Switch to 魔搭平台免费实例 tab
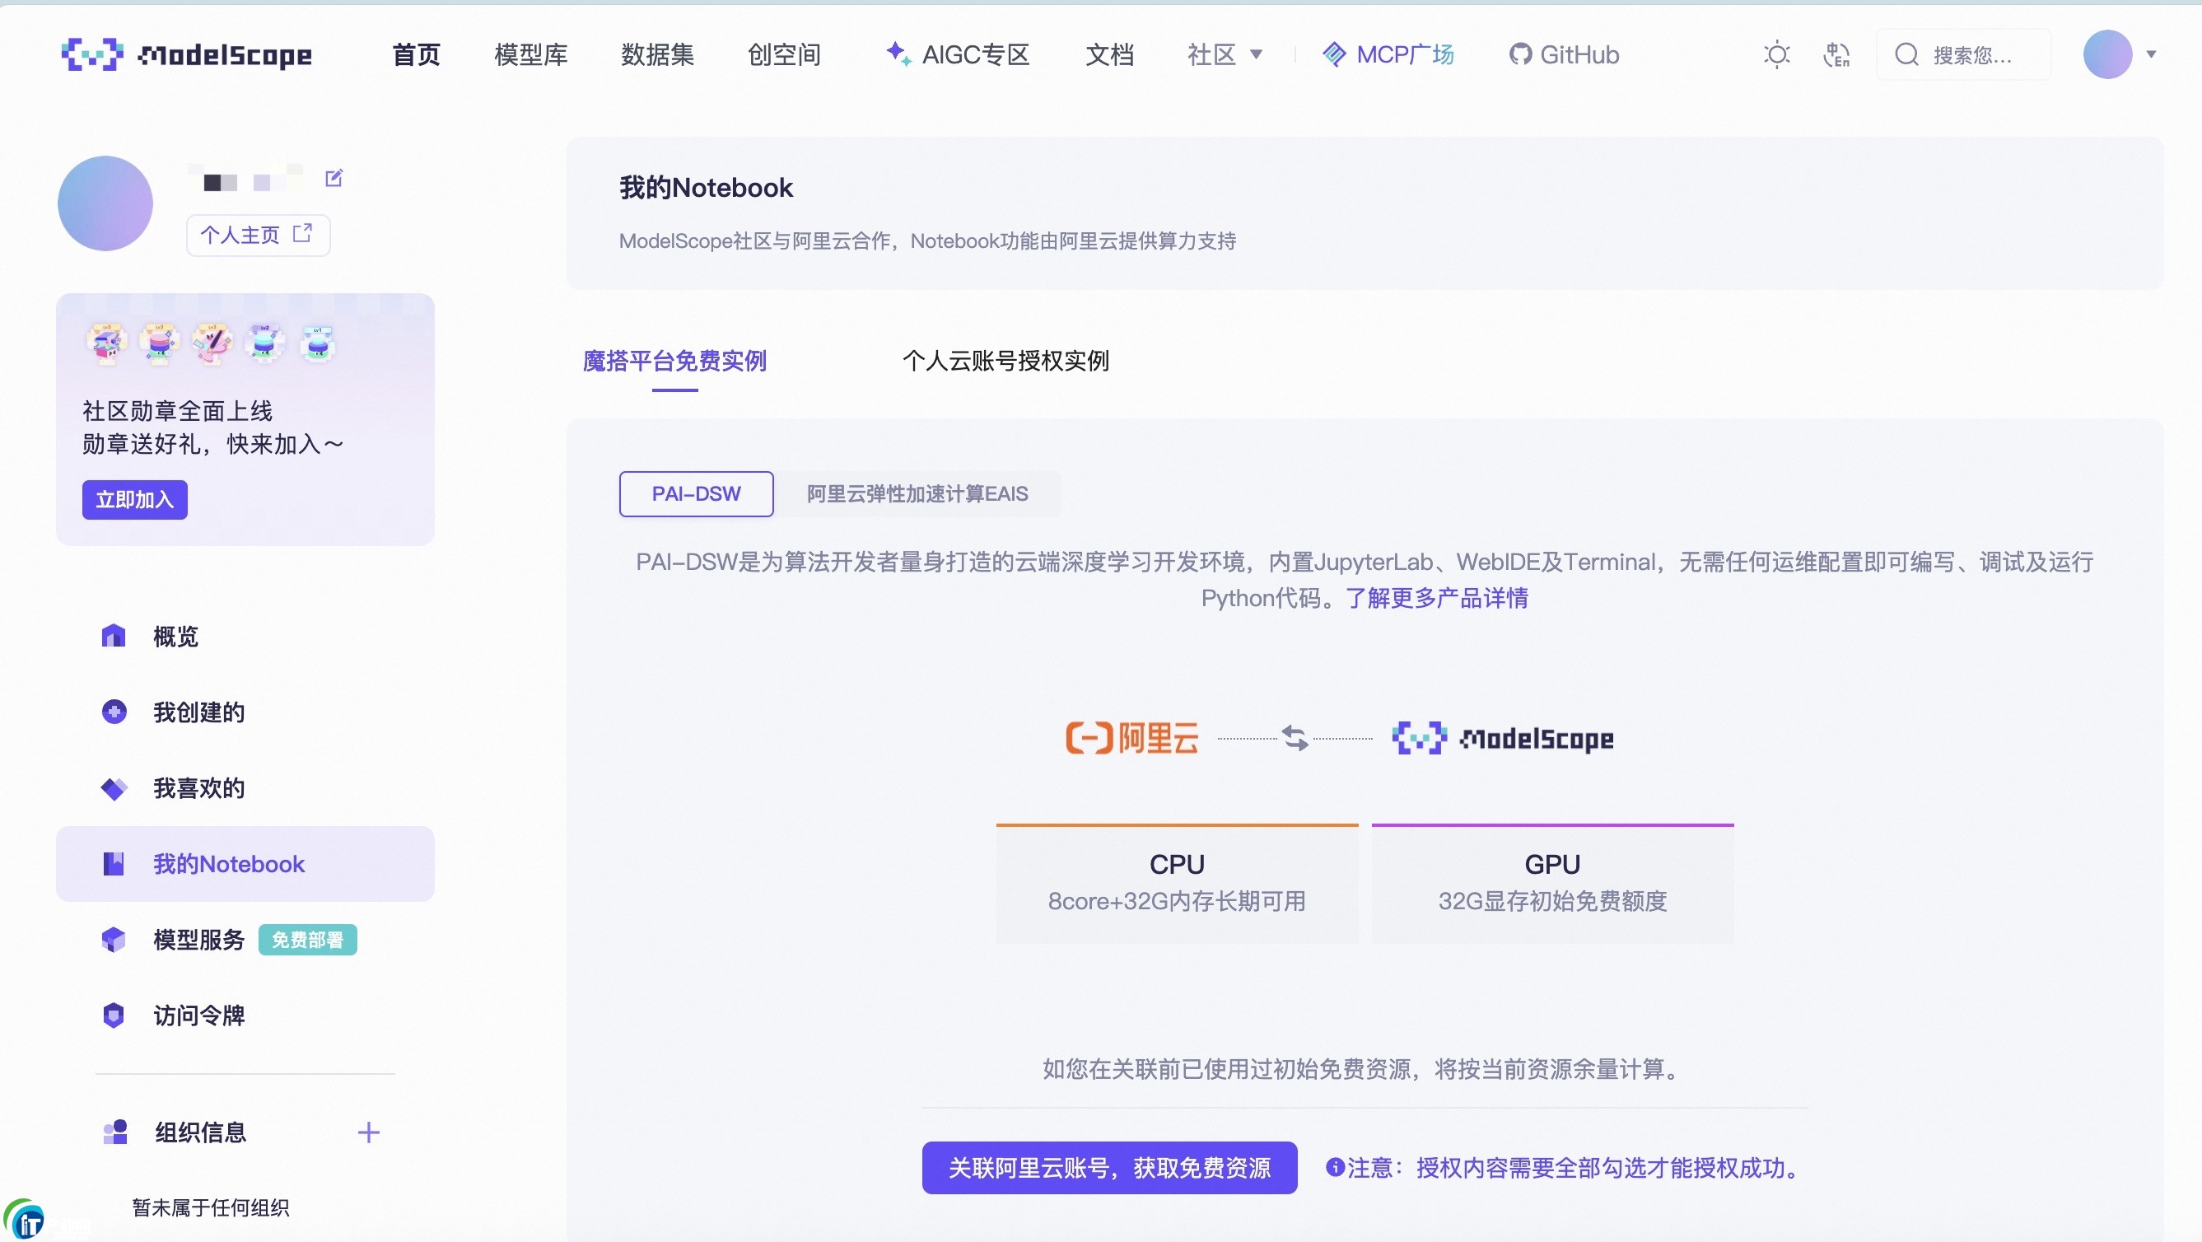The width and height of the screenshot is (2202, 1242). pos(674,361)
